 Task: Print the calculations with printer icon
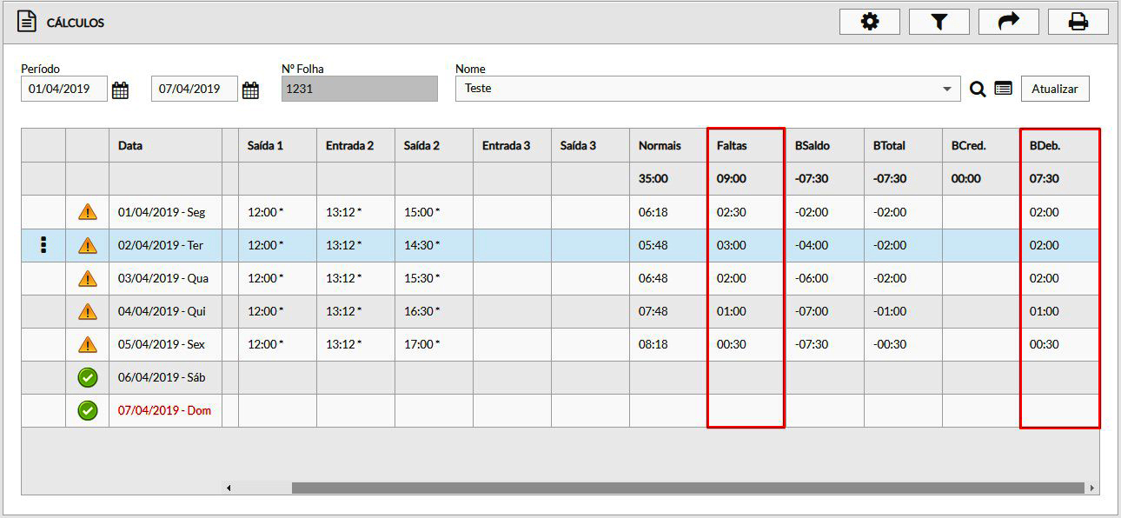[x=1078, y=23]
